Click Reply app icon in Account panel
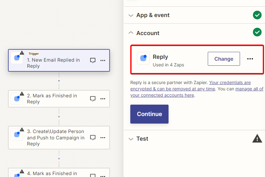This screenshot has width=265, height=177. (x=143, y=58)
